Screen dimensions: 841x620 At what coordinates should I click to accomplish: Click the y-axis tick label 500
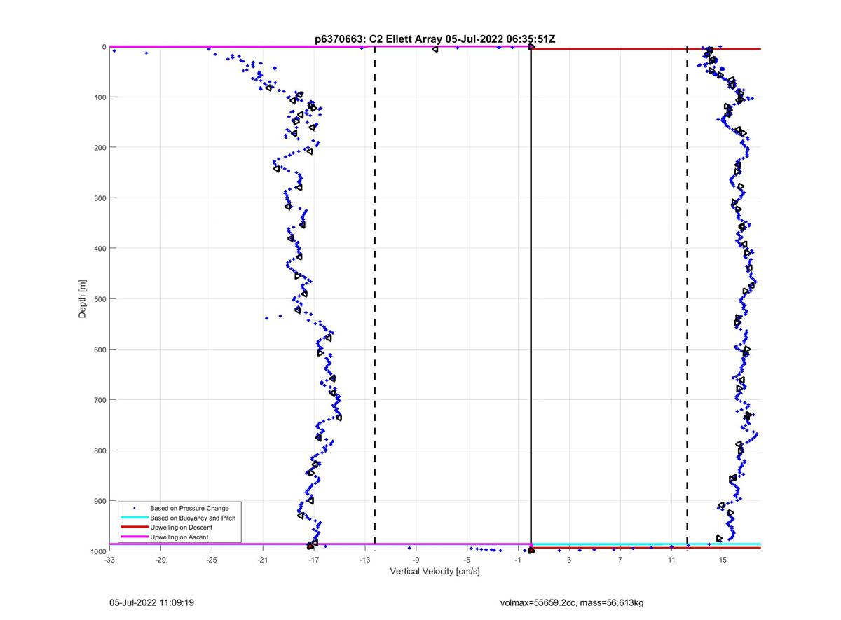pyautogui.click(x=99, y=299)
